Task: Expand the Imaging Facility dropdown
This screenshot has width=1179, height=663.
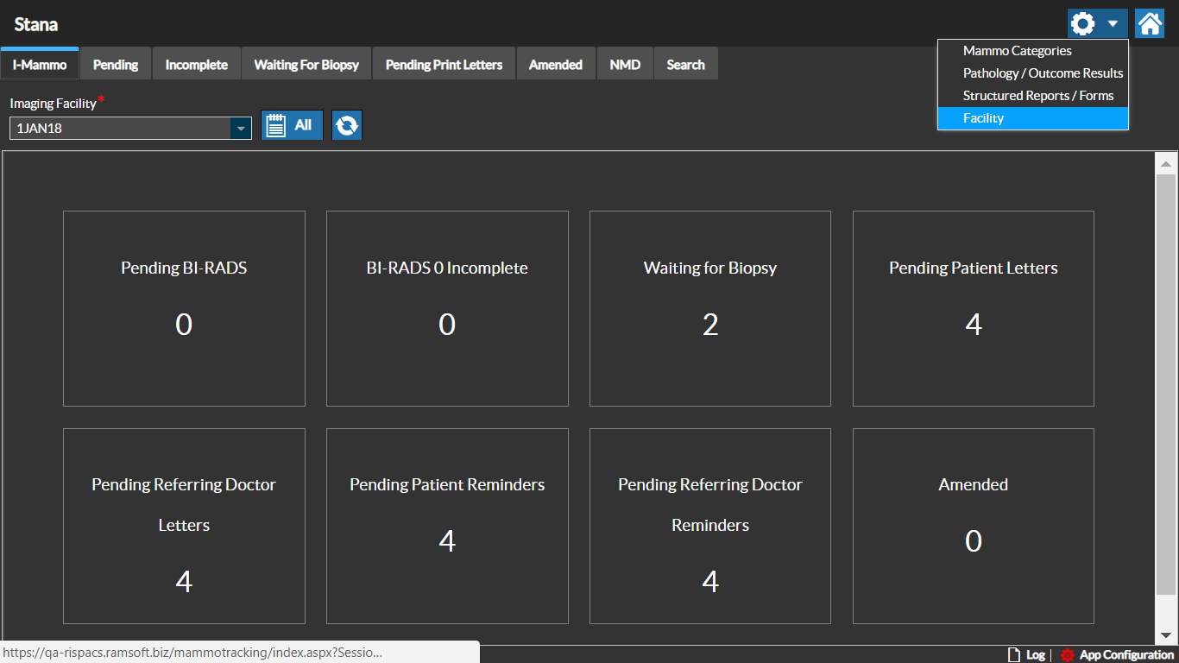Action: pos(239,129)
